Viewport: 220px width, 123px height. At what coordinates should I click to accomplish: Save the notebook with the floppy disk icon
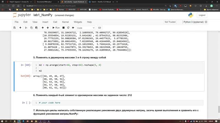click(14, 28)
